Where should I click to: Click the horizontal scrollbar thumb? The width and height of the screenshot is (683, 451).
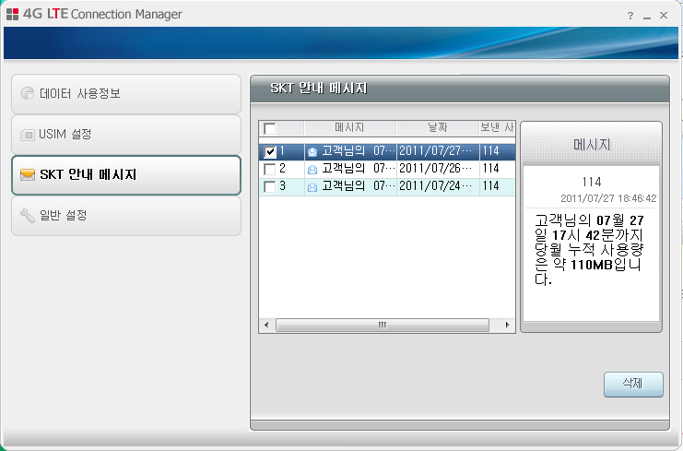tap(382, 325)
